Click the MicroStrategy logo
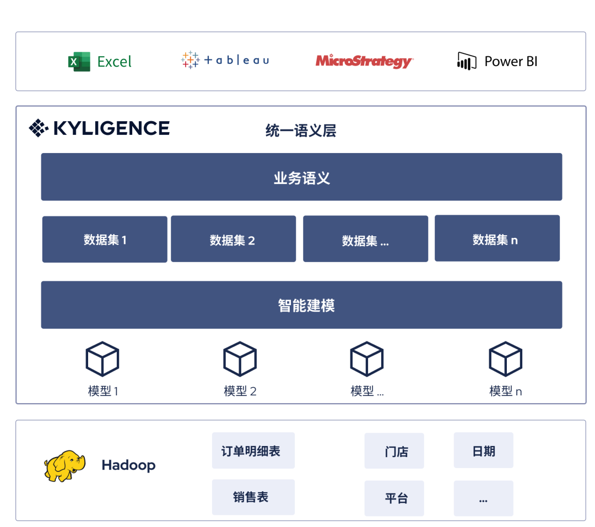595x527 pixels. [x=364, y=61]
